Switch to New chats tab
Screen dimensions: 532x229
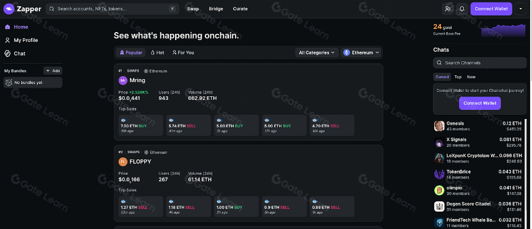471,77
